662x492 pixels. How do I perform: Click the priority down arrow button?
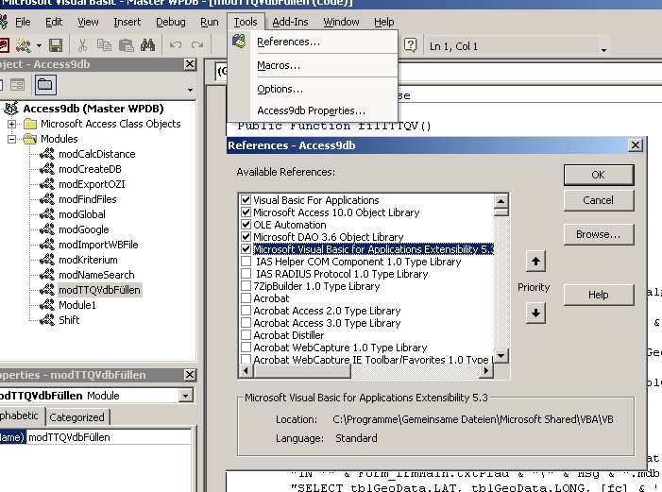click(535, 313)
